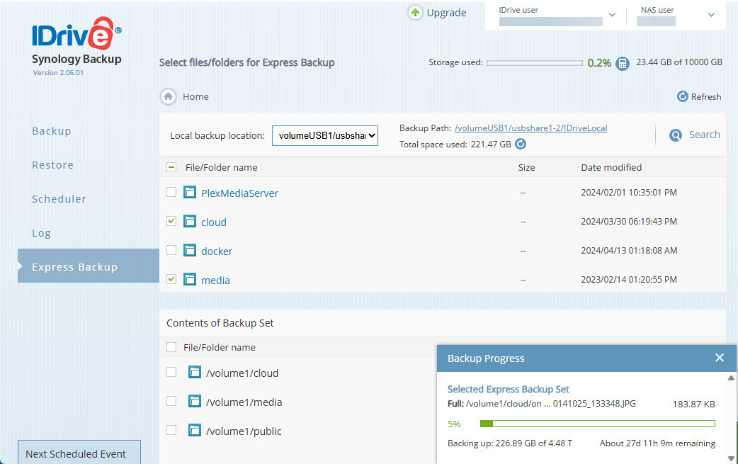The height and width of the screenshot is (464, 738).
Task: Click the media folder icon
Action: (x=190, y=280)
